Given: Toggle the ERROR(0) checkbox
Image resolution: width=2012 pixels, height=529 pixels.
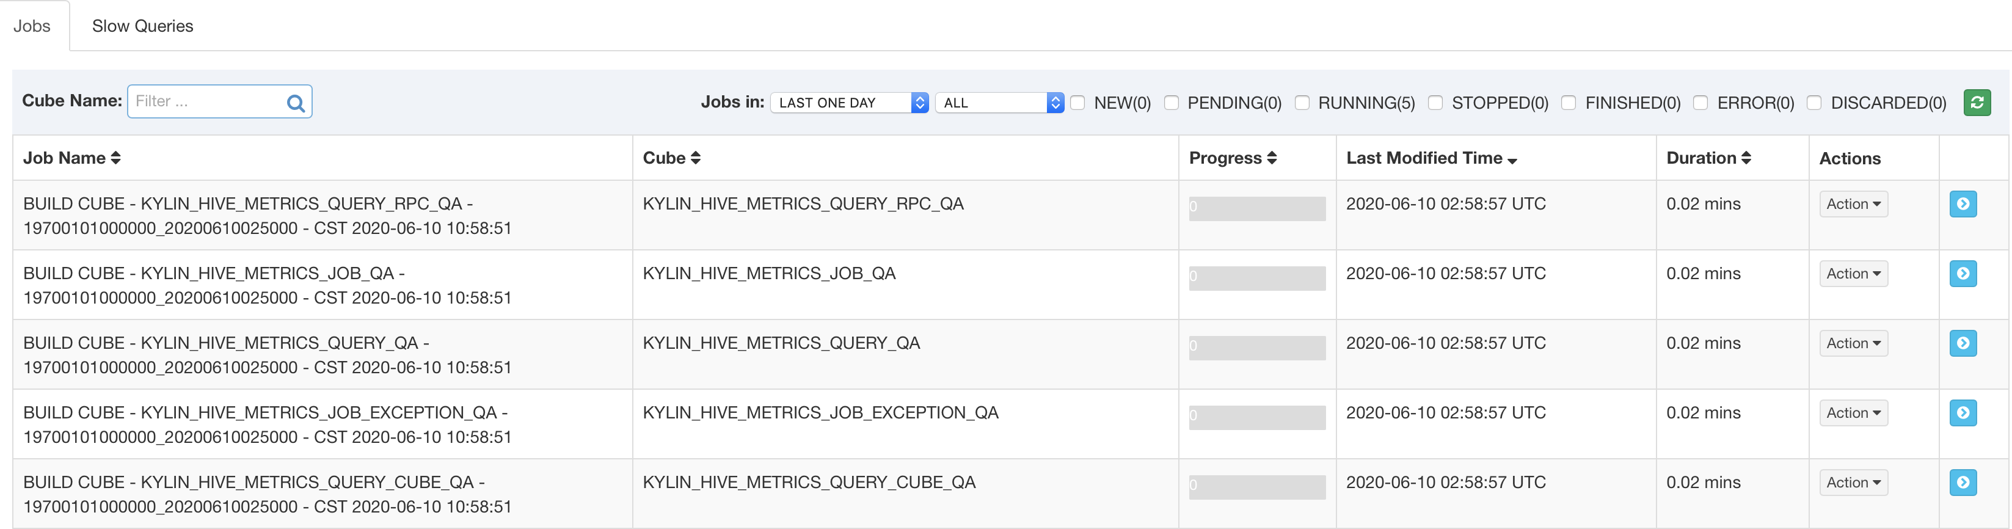Looking at the screenshot, I should tap(1700, 103).
